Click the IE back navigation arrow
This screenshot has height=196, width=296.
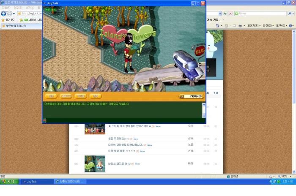coord(3,14)
